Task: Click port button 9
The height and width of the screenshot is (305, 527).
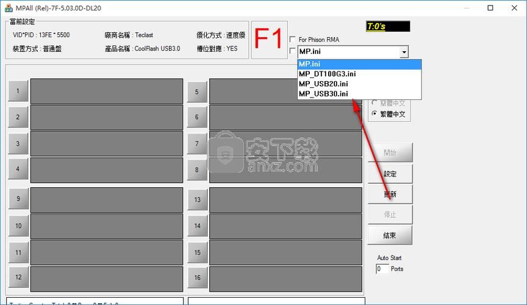Action: pyautogui.click(x=18, y=199)
